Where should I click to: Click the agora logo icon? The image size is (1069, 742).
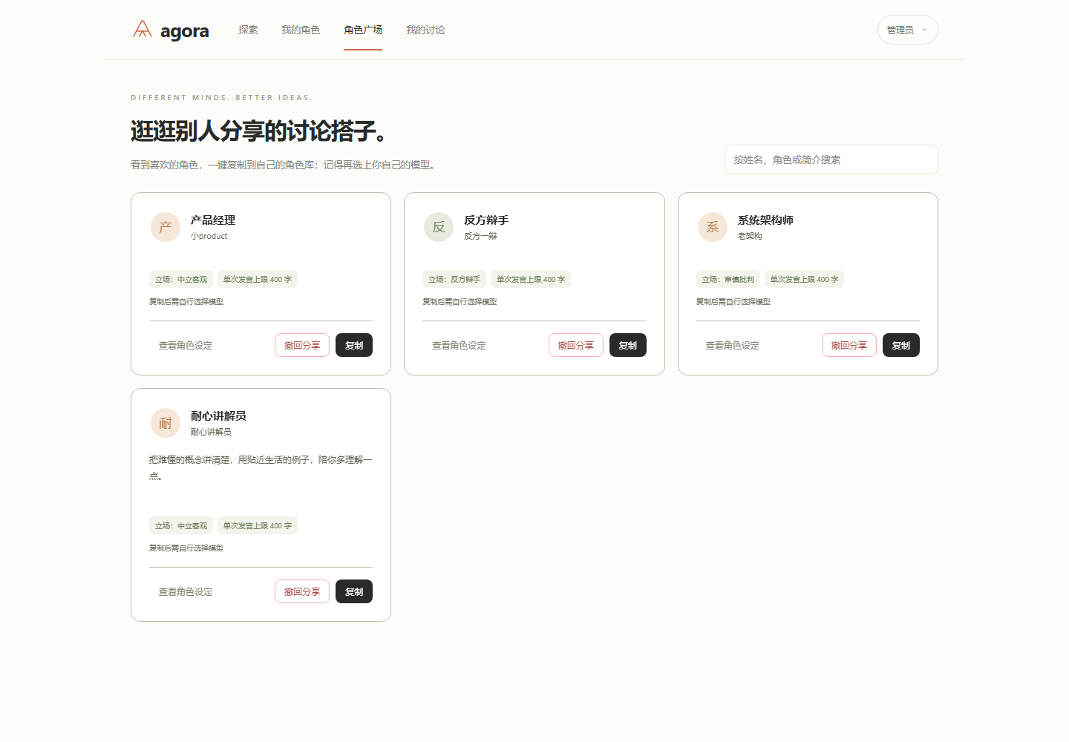143,30
